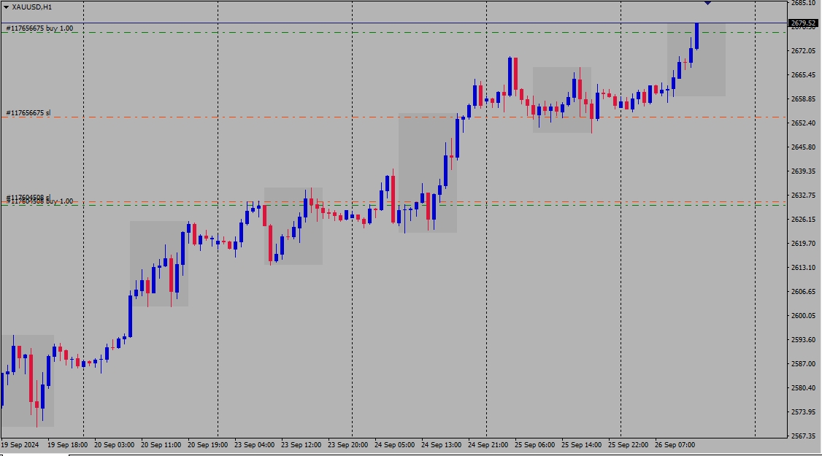The width and height of the screenshot is (822, 456).
Task: Click the 2665.45 price scale value
Action: 803,75
